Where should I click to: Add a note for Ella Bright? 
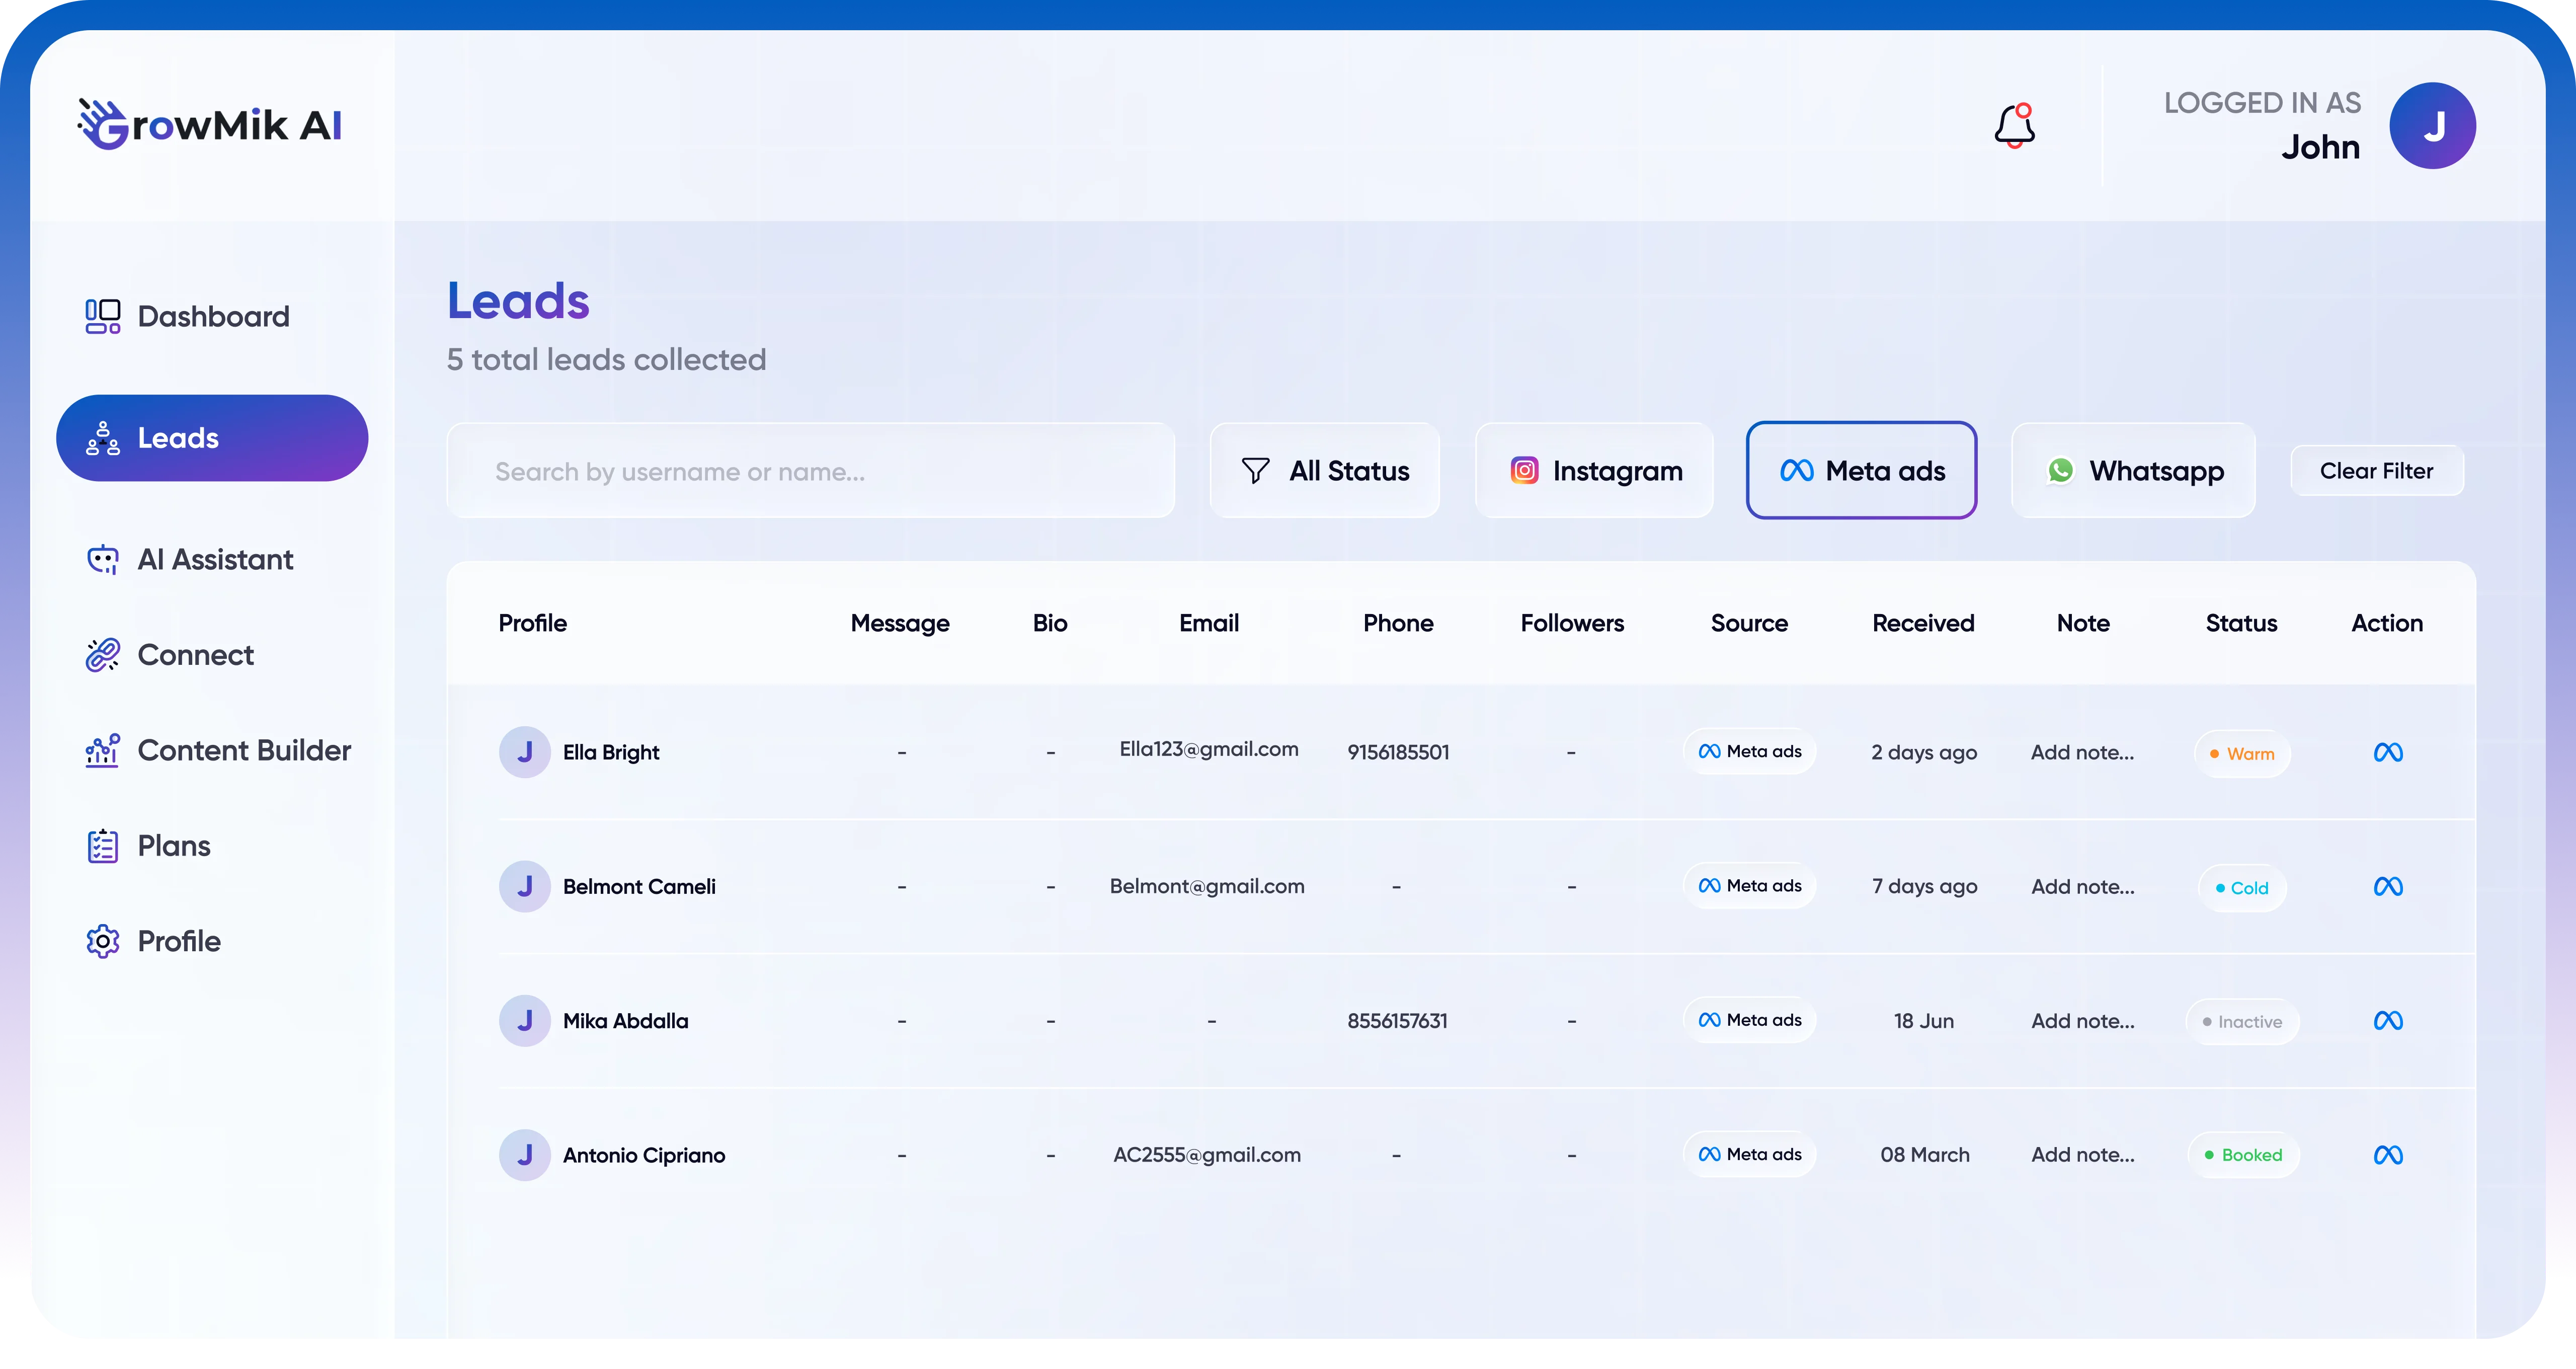[2082, 752]
